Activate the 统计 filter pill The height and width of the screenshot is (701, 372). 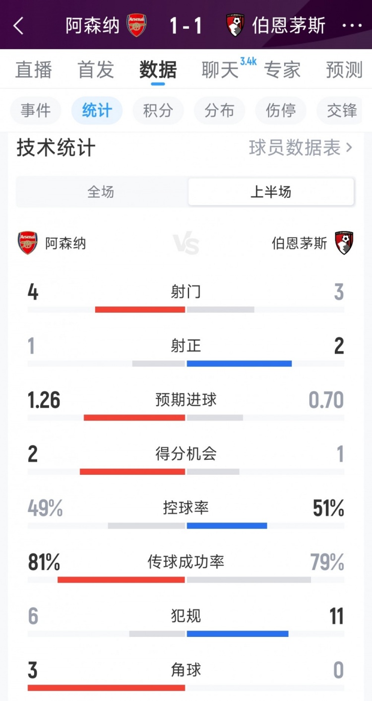[x=97, y=110]
